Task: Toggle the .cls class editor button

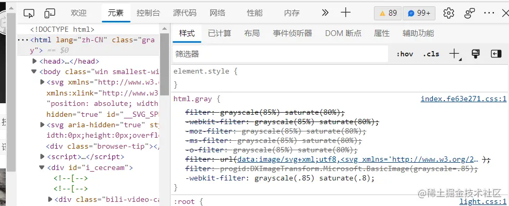Action: tap(431, 54)
